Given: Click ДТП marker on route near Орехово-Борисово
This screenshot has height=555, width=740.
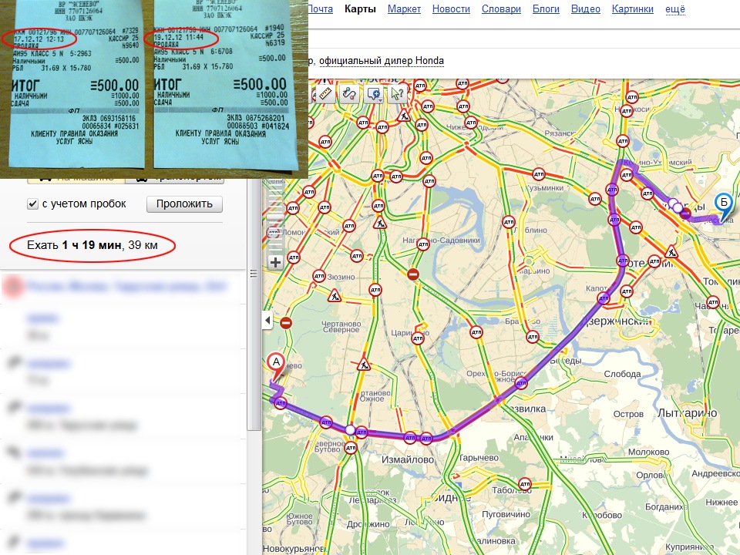Looking at the screenshot, I should [521, 383].
